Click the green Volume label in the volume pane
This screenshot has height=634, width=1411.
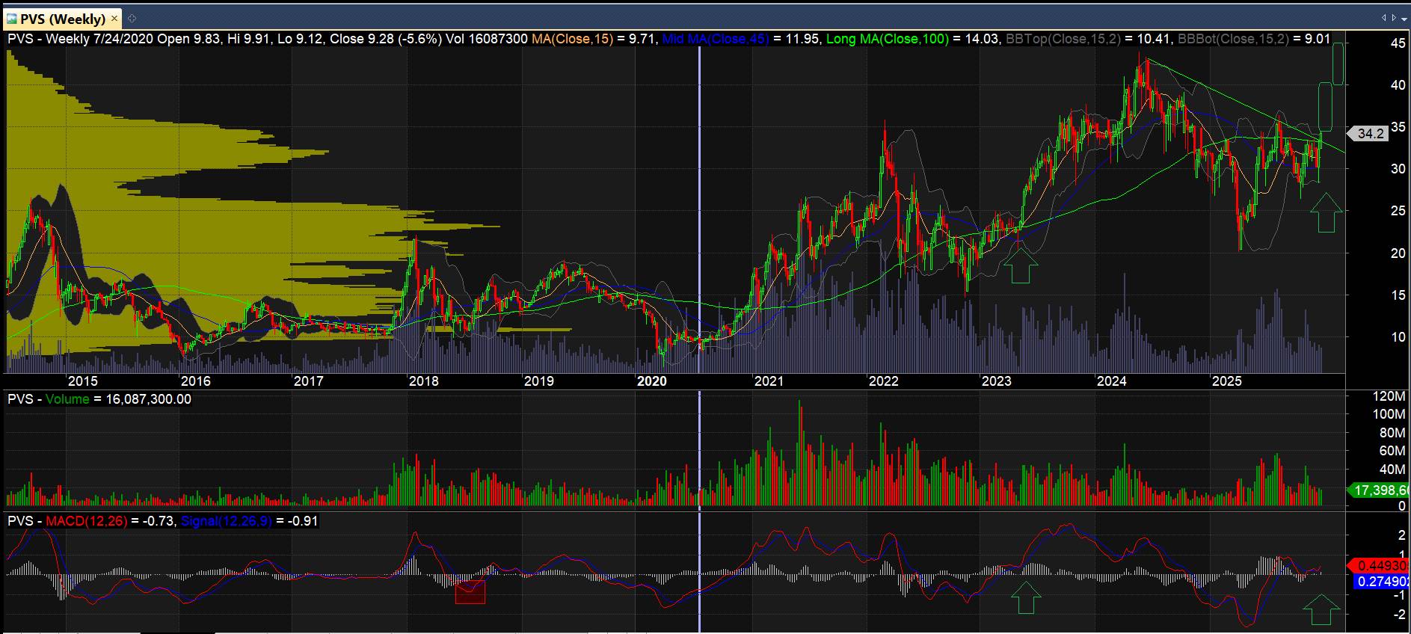(67, 399)
